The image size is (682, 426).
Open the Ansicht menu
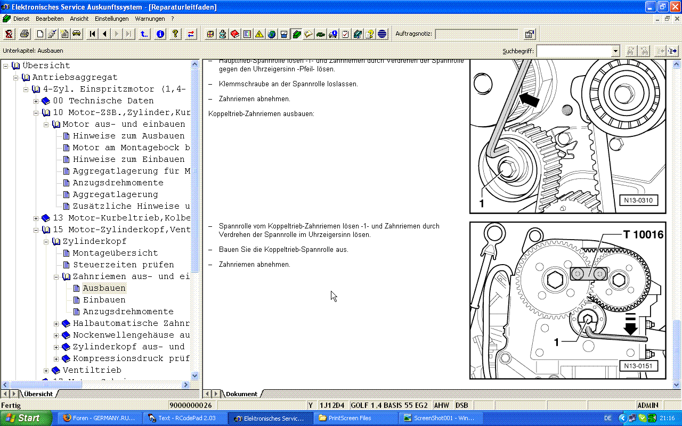point(79,19)
